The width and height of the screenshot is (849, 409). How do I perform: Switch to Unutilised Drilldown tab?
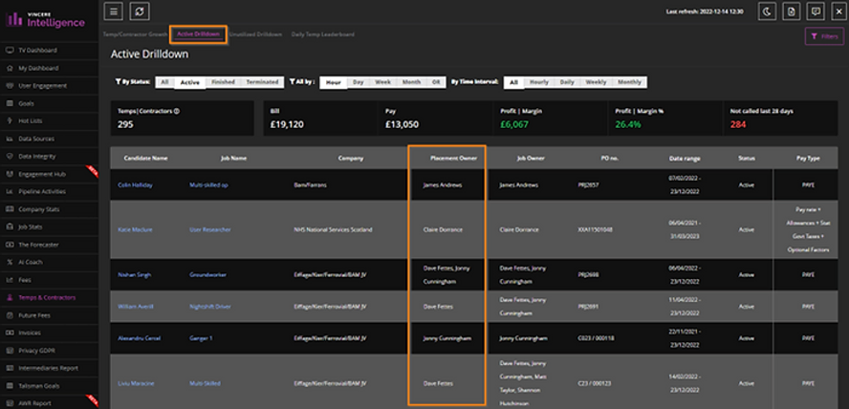(258, 34)
